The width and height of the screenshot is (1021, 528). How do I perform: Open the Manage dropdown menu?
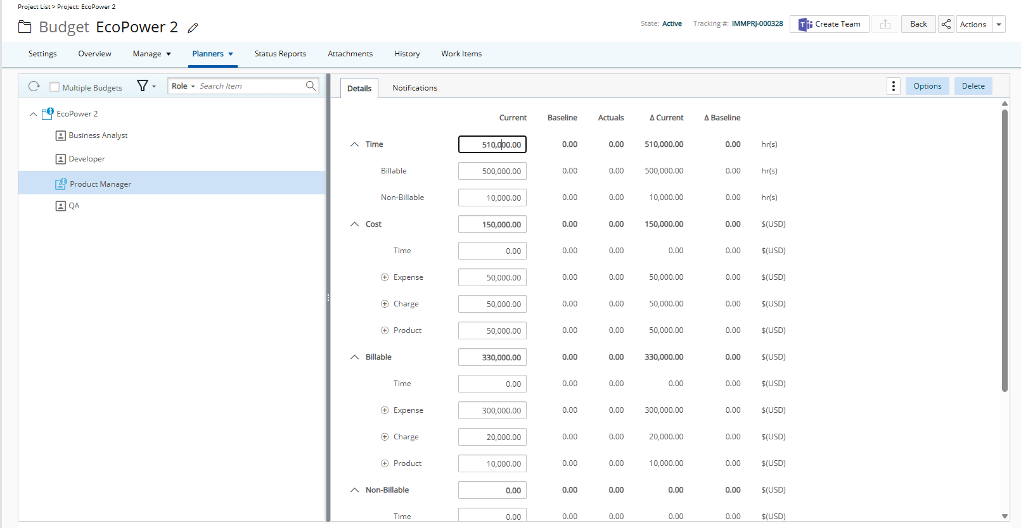[x=151, y=54]
